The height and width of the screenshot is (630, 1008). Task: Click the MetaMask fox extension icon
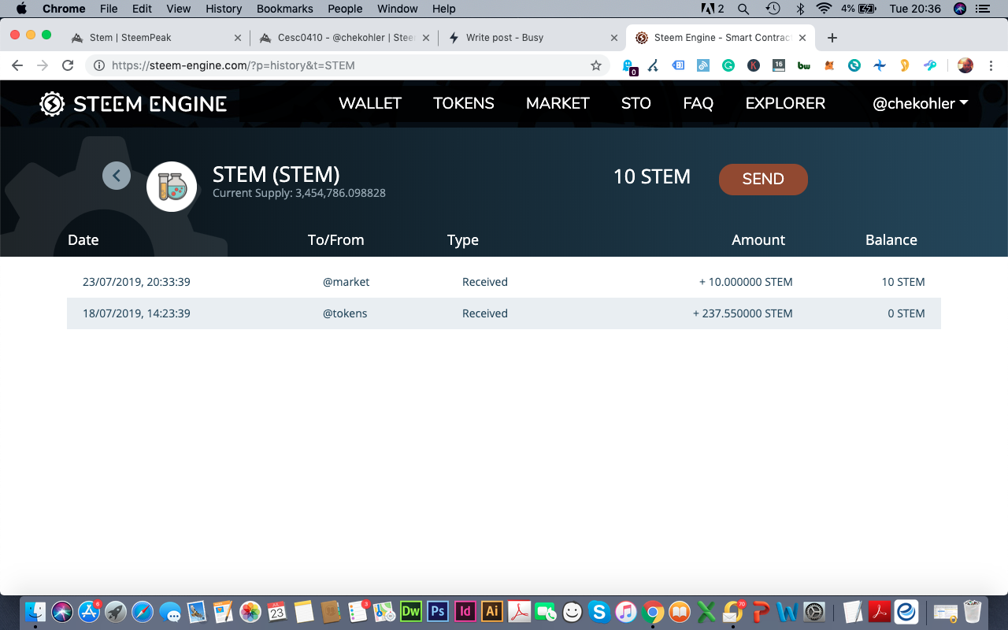pyautogui.click(x=828, y=66)
